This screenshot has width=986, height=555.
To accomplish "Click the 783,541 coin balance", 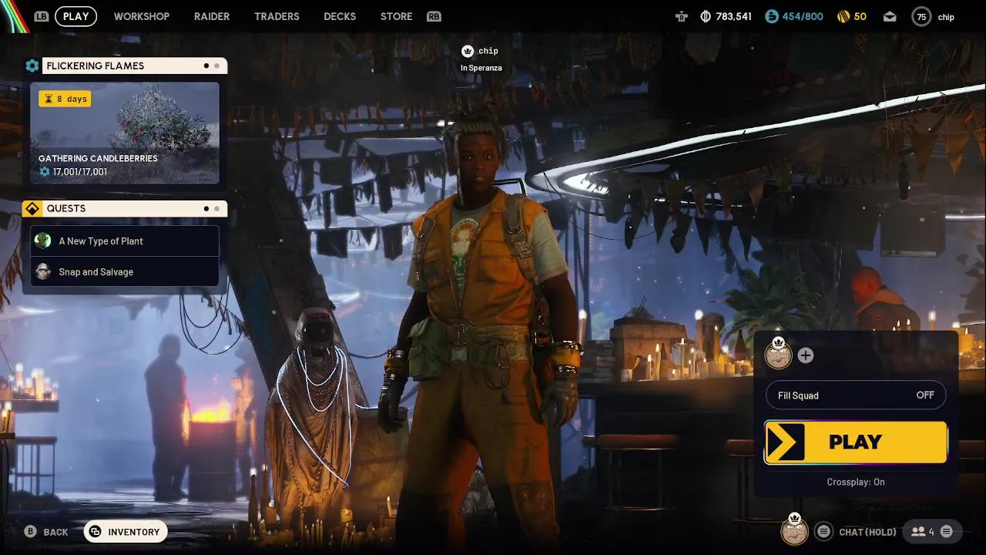I will click(734, 16).
